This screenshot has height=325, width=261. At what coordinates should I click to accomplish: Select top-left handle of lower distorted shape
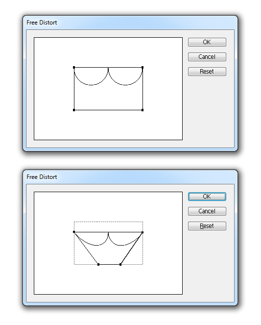pos(74,232)
